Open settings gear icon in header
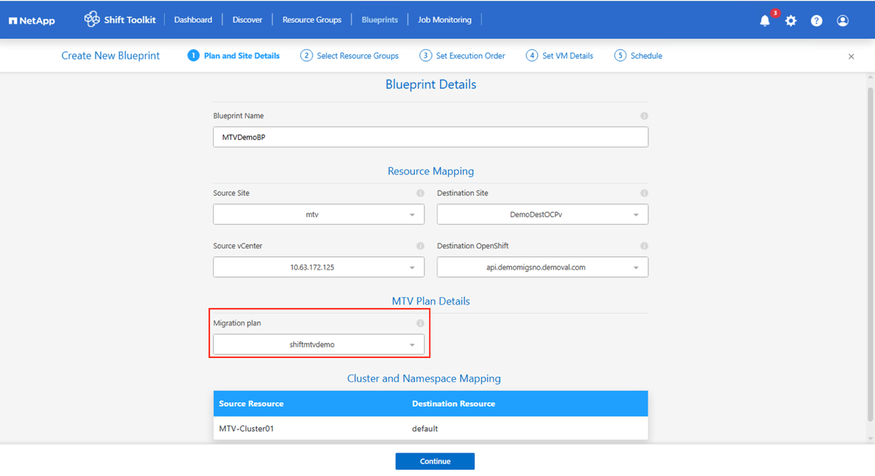This screenshot has width=875, height=476. [791, 21]
